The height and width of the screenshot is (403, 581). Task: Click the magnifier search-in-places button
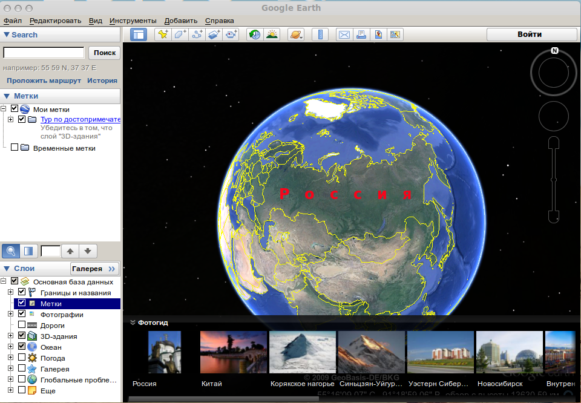pyautogui.click(x=11, y=251)
